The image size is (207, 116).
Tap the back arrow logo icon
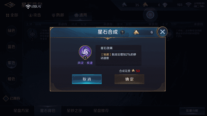[x=10, y=5]
